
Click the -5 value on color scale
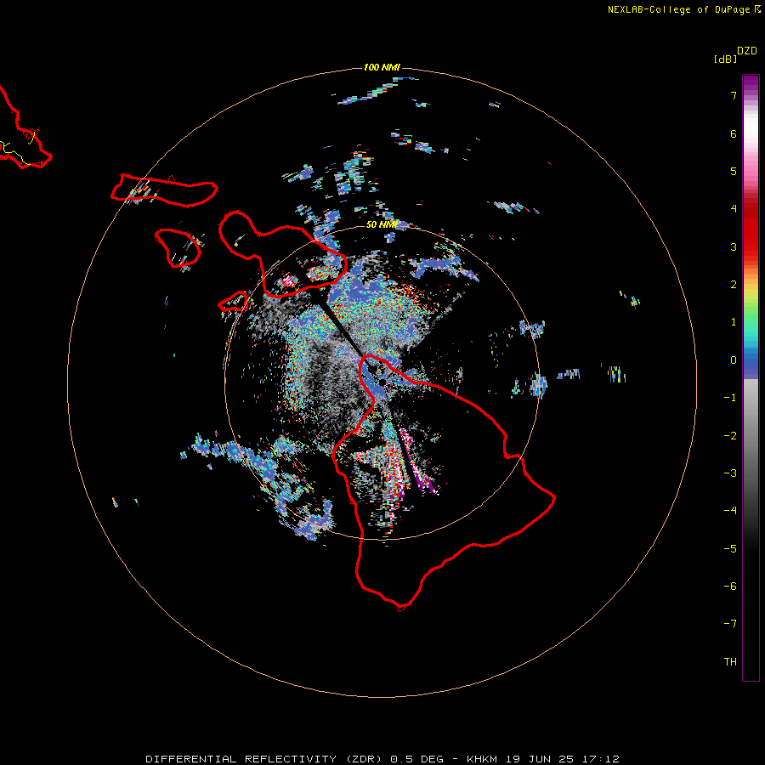pos(730,549)
